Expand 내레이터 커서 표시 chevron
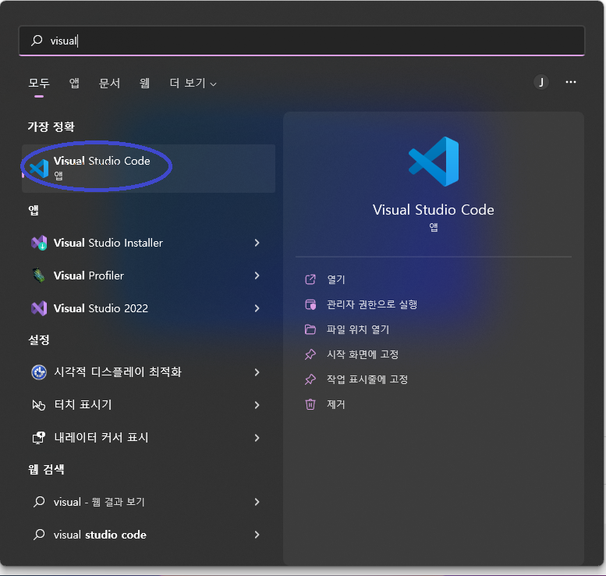Image resolution: width=606 pixels, height=576 pixels. (x=257, y=438)
